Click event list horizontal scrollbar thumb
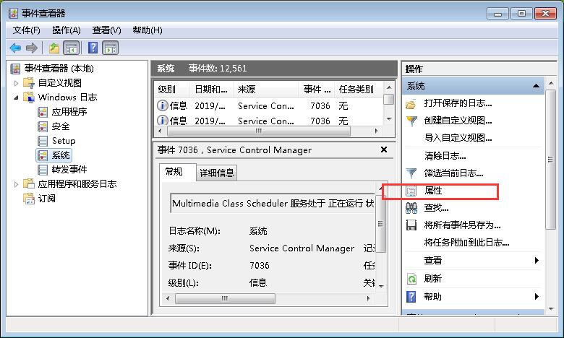564x338 pixels. [x=259, y=131]
